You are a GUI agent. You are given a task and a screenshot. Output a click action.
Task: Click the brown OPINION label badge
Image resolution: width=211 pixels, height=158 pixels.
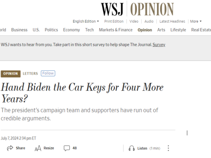pyautogui.click(x=11, y=74)
